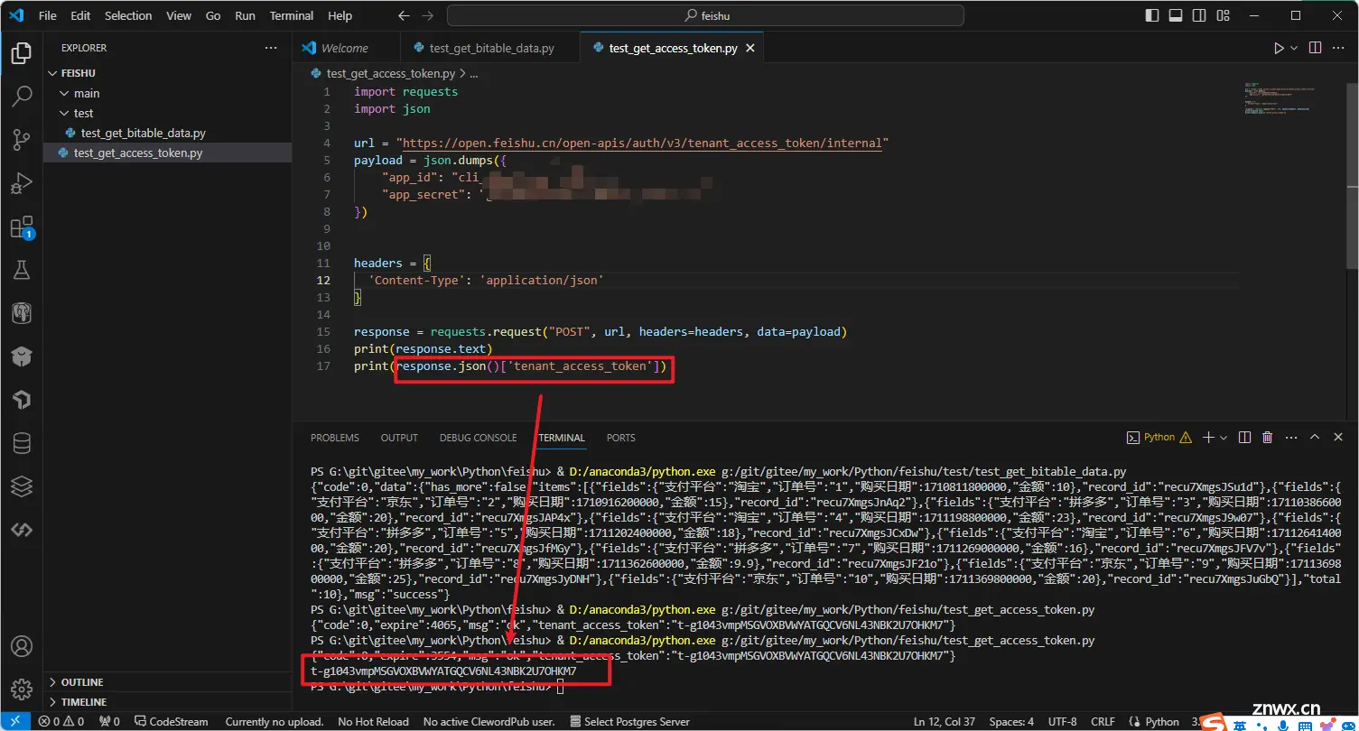Image resolution: width=1359 pixels, height=731 pixels.
Task: Change indentation via Spaces: 4
Action: 1011,721
